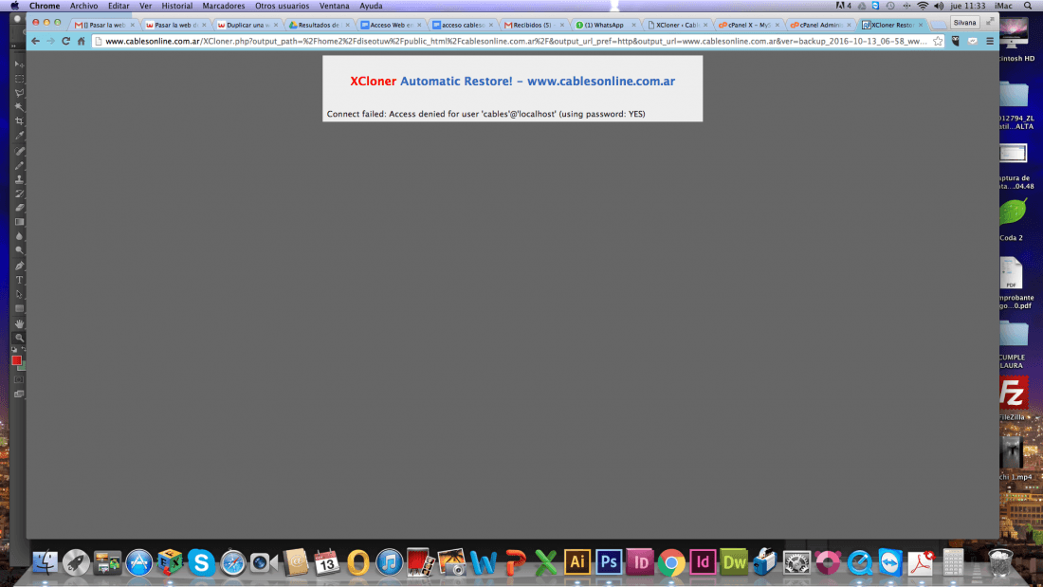Switch to the WhatsApp tab
The image size is (1043, 587).
[x=603, y=26]
